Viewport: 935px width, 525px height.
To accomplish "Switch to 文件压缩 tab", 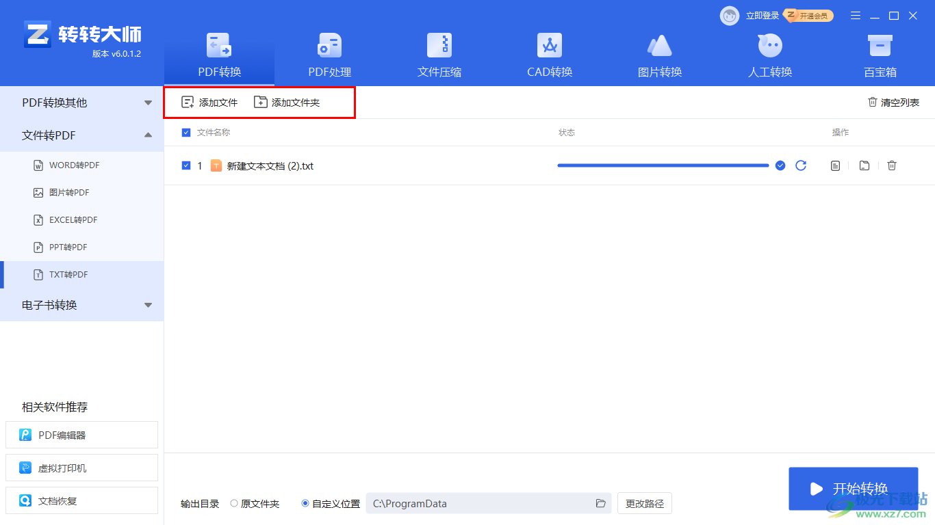I will 439,57.
